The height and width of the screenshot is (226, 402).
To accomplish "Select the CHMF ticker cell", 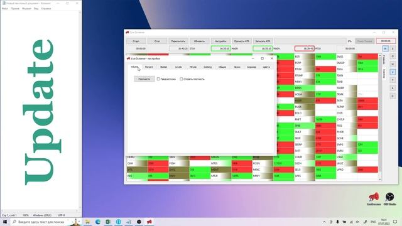I will coord(305,157).
